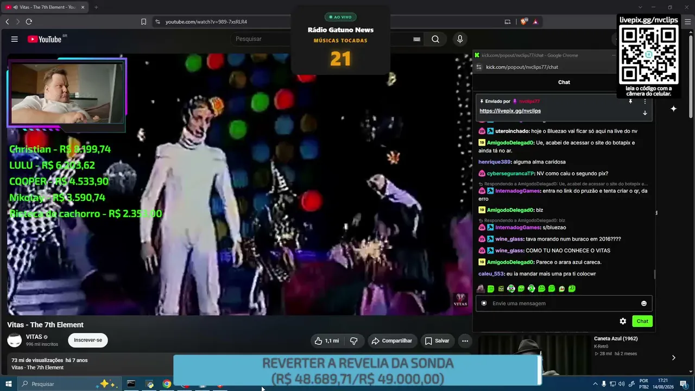Image resolution: width=695 pixels, height=391 pixels.
Task: Go to the YouTube home logo
Action: [x=45, y=39]
